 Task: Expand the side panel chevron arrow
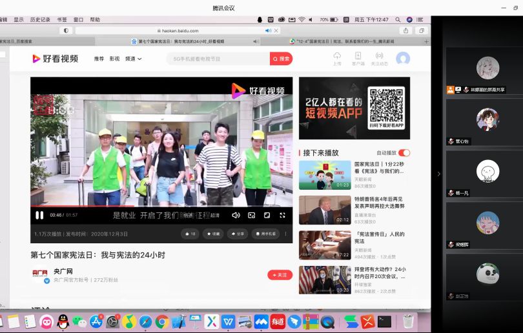tap(438, 174)
